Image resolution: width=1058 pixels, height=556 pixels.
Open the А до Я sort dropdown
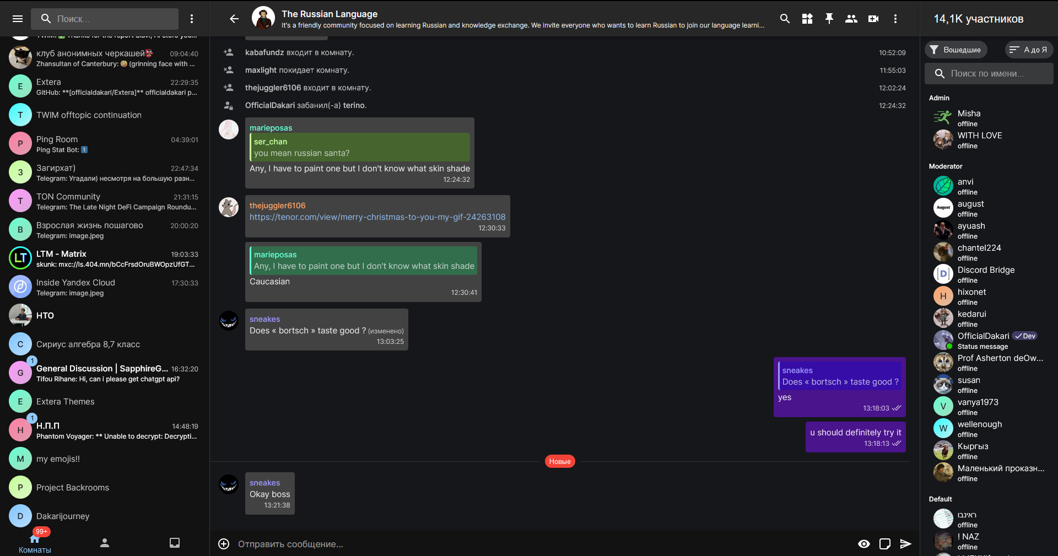click(x=1029, y=50)
